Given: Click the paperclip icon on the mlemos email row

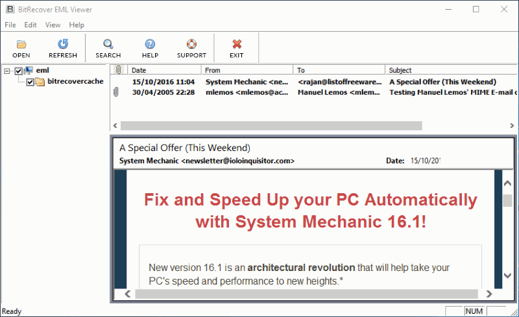Looking at the screenshot, I should 116,92.
